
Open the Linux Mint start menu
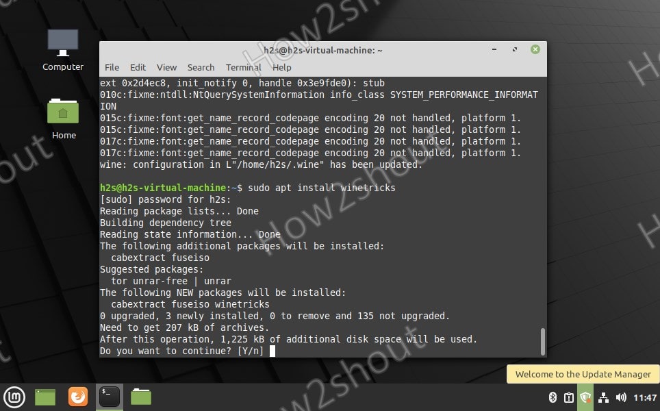point(14,397)
